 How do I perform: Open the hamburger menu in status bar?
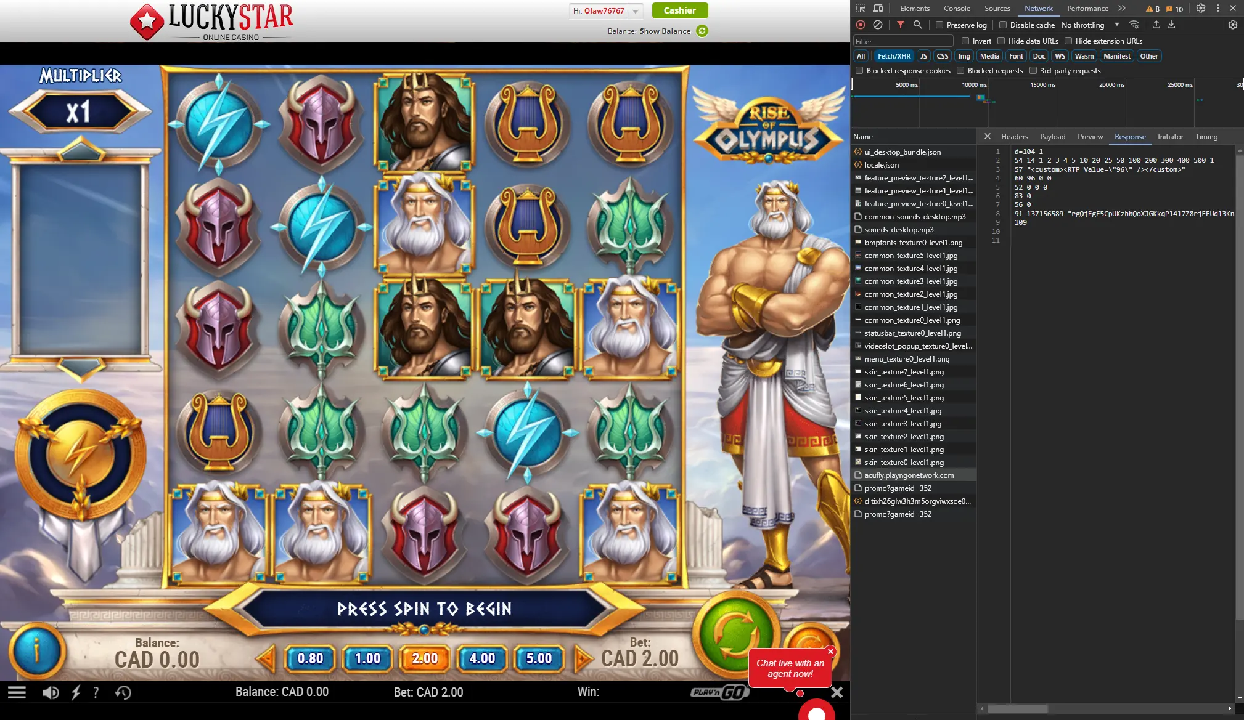point(17,692)
